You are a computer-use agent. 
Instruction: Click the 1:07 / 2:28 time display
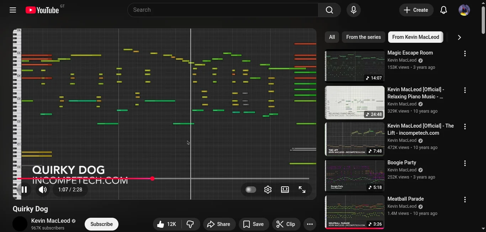(70, 190)
